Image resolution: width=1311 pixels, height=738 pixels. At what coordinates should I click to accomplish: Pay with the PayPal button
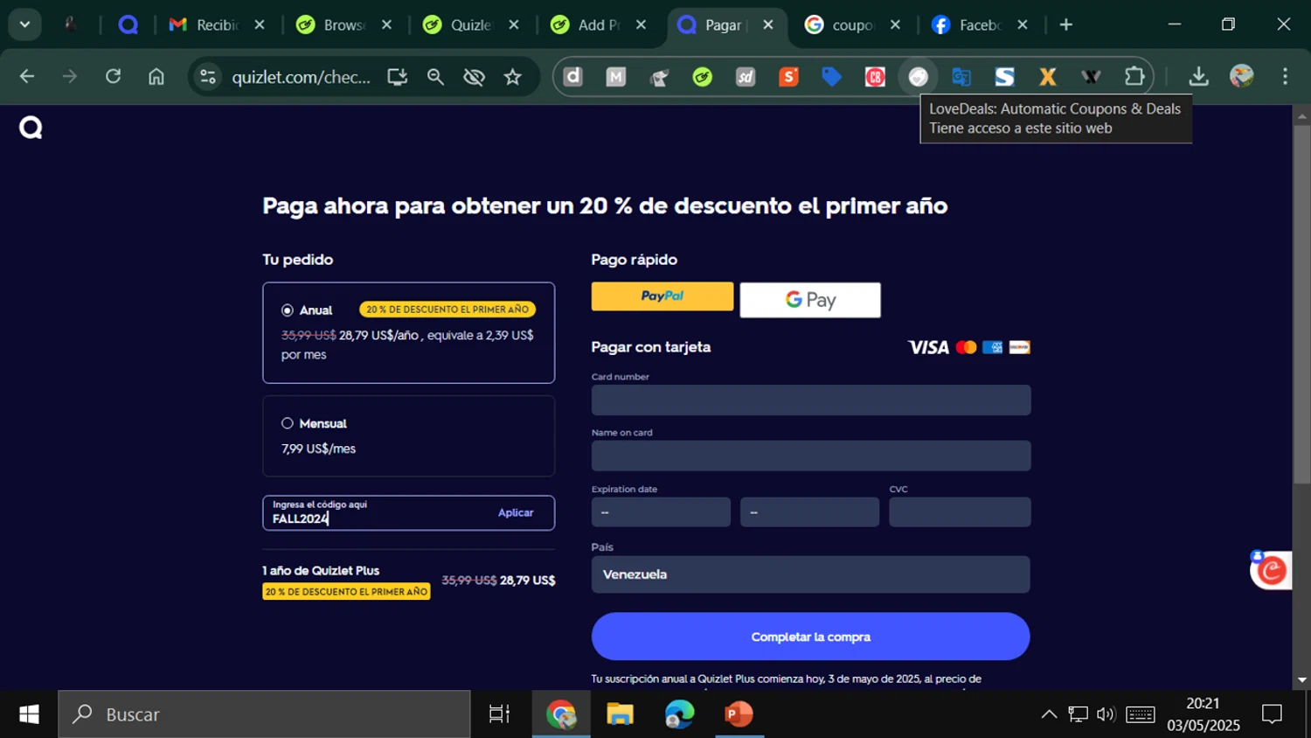click(x=662, y=296)
